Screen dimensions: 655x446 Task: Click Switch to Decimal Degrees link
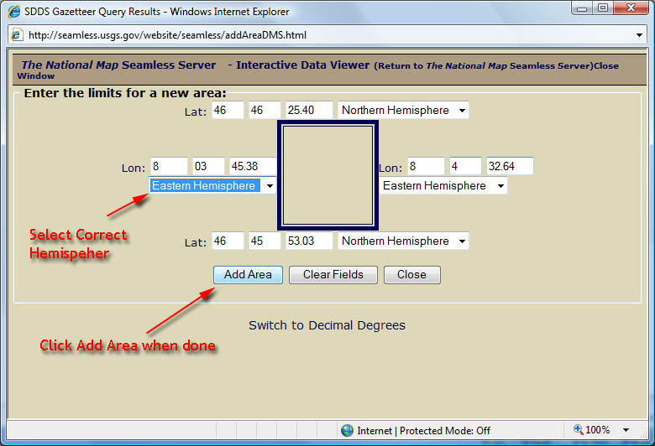tap(327, 325)
